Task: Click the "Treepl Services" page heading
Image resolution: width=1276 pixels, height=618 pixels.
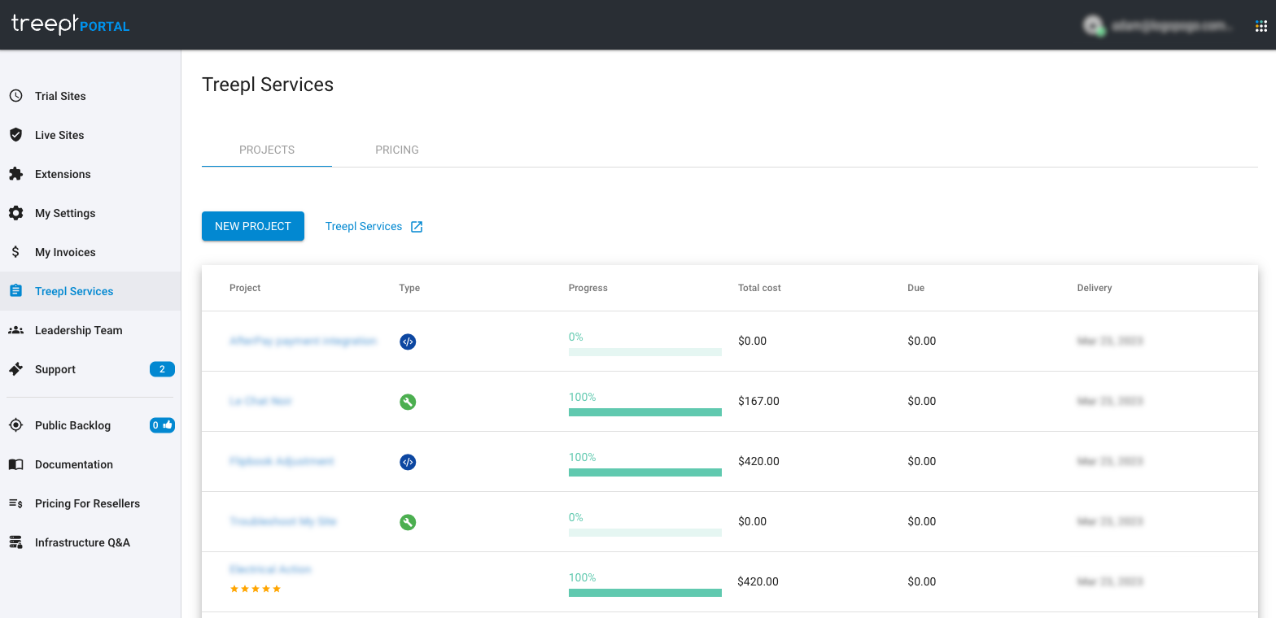Action: click(268, 85)
